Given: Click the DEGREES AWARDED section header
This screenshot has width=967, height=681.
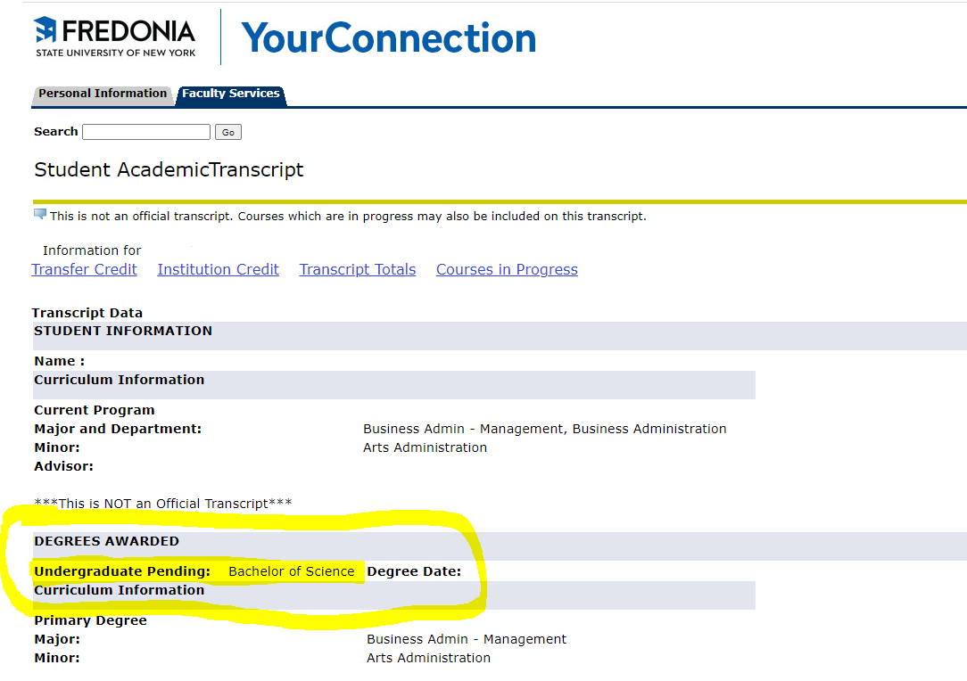Looking at the screenshot, I should click(x=106, y=541).
